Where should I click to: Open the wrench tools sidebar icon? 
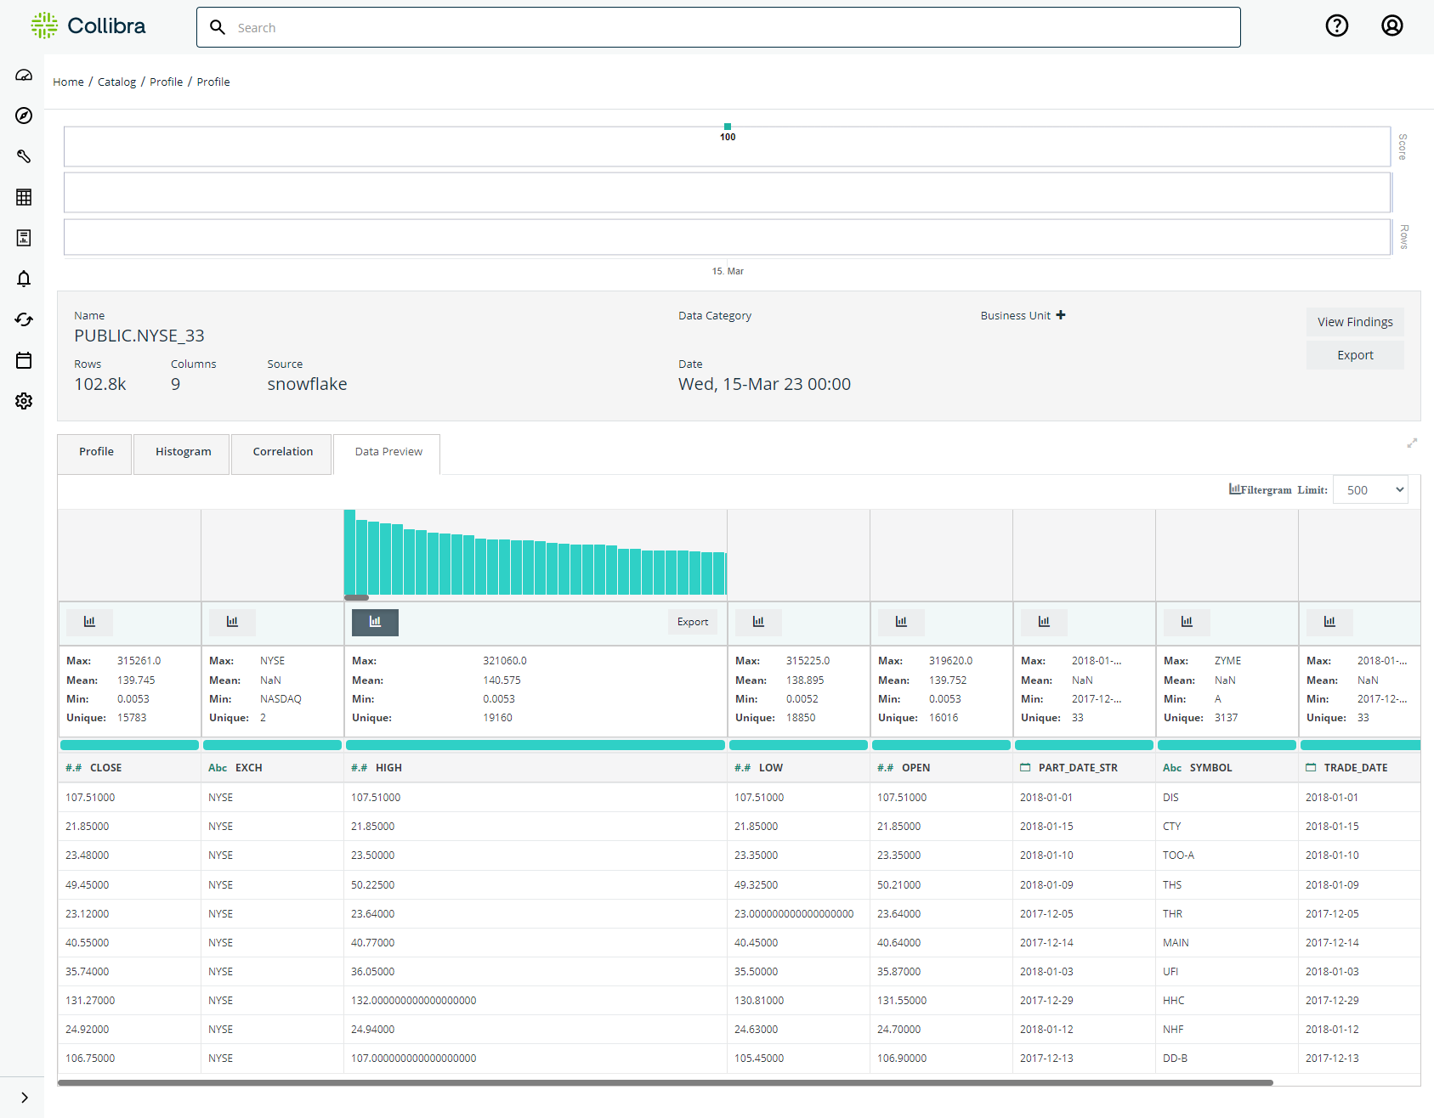coord(24,156)
